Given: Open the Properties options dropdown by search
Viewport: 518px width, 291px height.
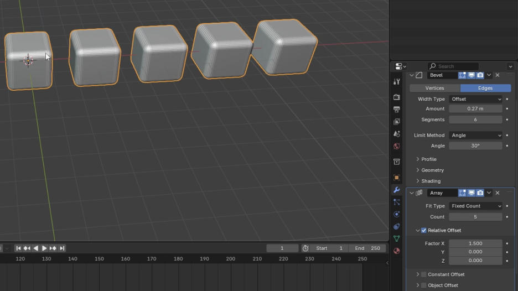Looking at the screenshot, I should 510,66.
